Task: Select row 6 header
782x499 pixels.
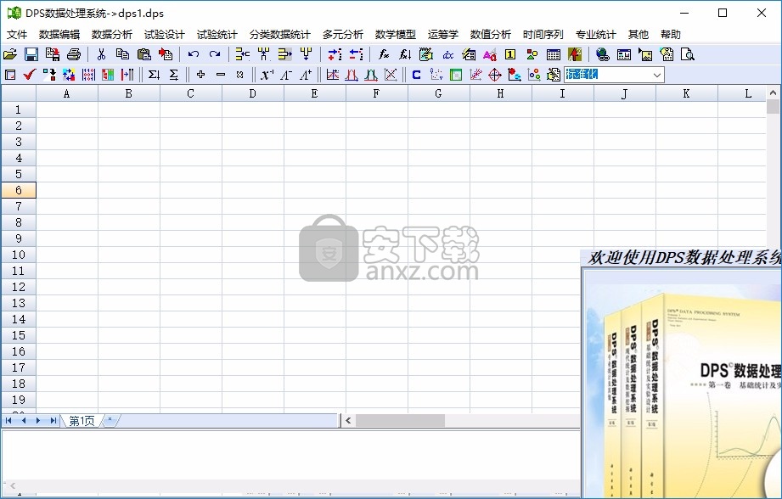Action: point(19,190)
